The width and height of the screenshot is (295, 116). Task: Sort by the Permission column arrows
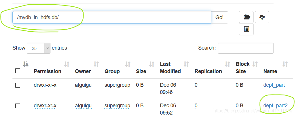(67, 64)
